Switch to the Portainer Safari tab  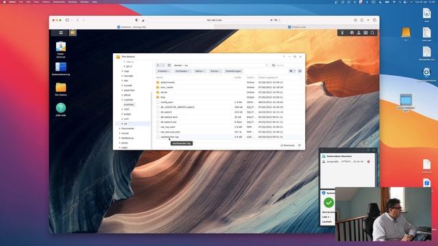pos(296,27)
